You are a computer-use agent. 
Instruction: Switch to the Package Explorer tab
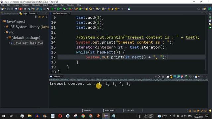pos(10,13)
